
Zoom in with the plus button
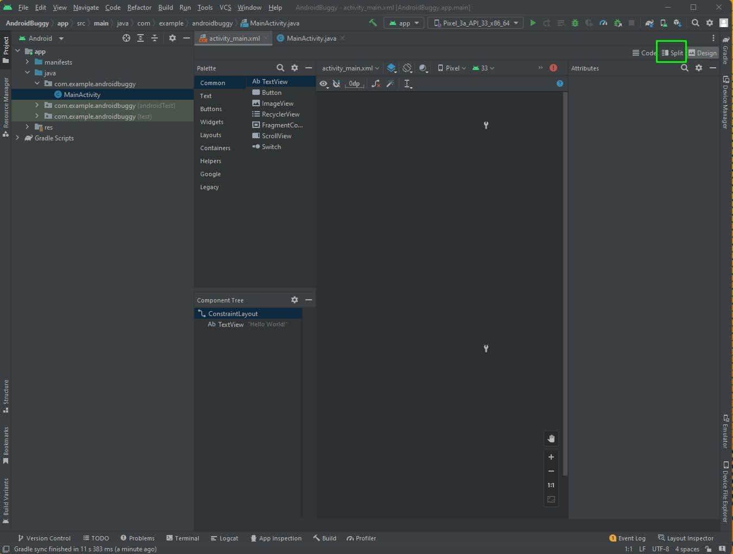click(551, 457)
